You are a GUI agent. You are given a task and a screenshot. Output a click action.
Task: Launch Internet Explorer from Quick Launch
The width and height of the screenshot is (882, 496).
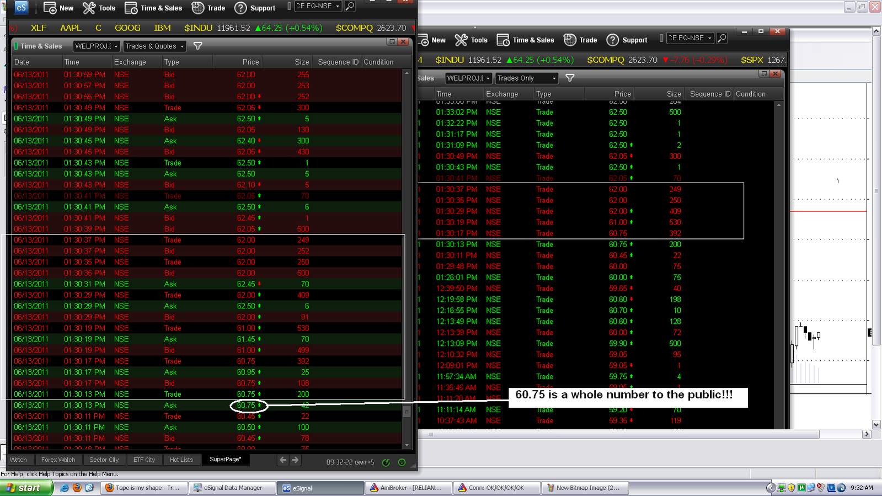pyautogui.click(x=65, y=488)
